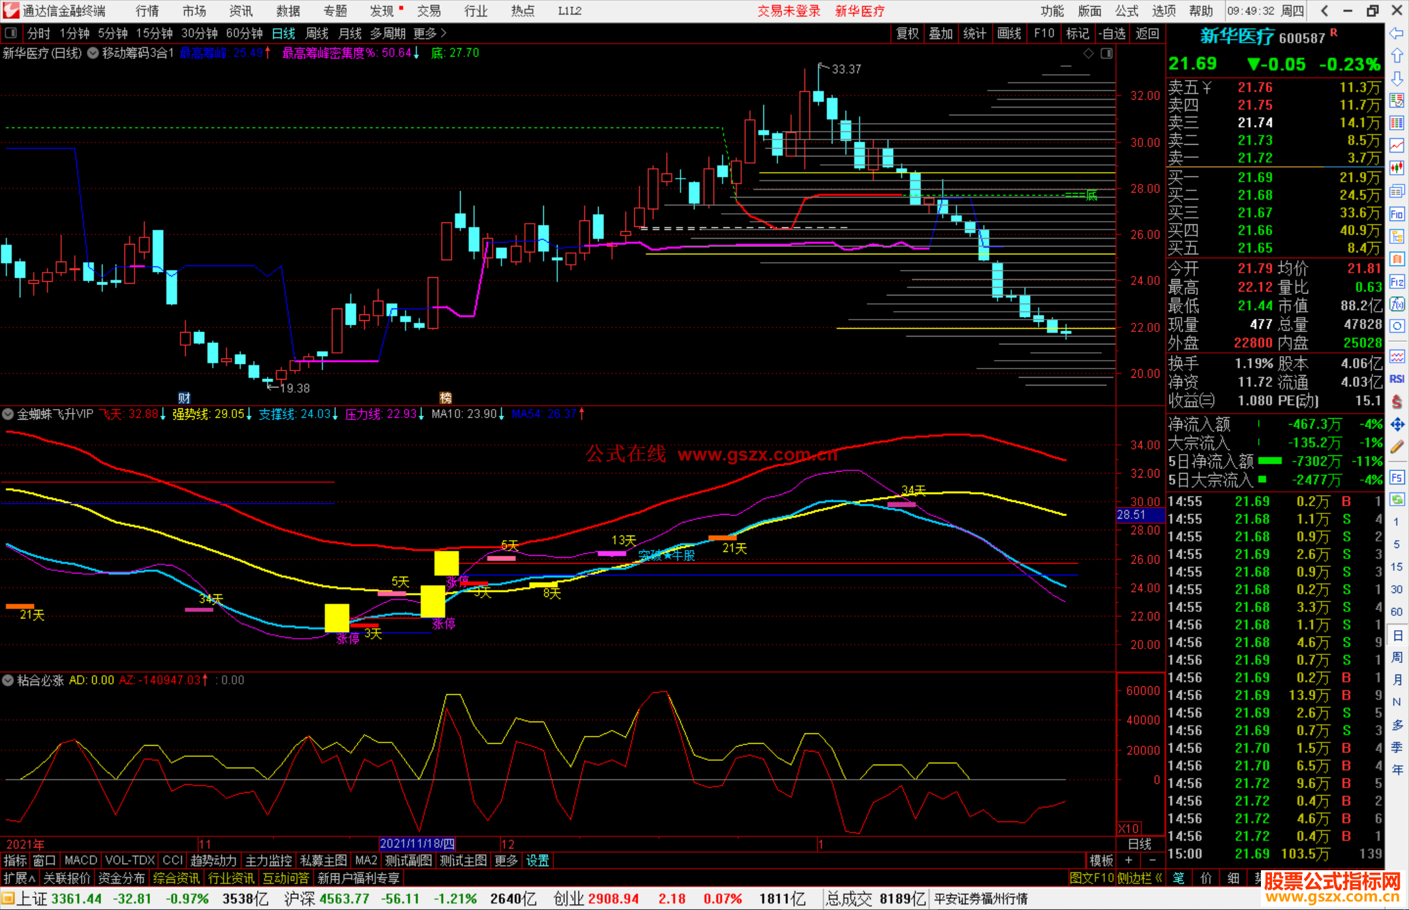Open the 行情 menu
Image resolution: width=1409 pixels, height=910 pixels.
147,10
